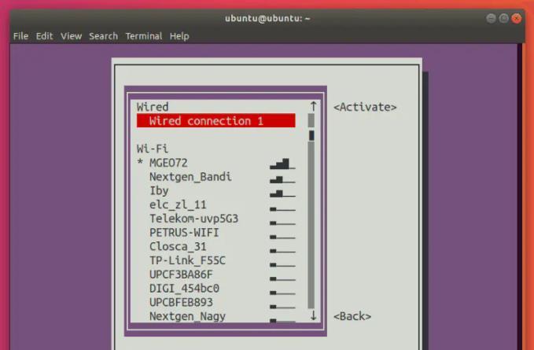Viewport: 534px width, 350px height.
Task: Click the UPCBFEB893 signal strength indicator
Action: 282,307
